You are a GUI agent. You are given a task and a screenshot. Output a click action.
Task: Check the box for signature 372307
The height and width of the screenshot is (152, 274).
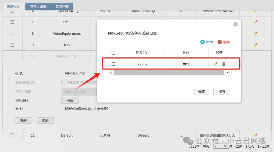click(113, 64)
